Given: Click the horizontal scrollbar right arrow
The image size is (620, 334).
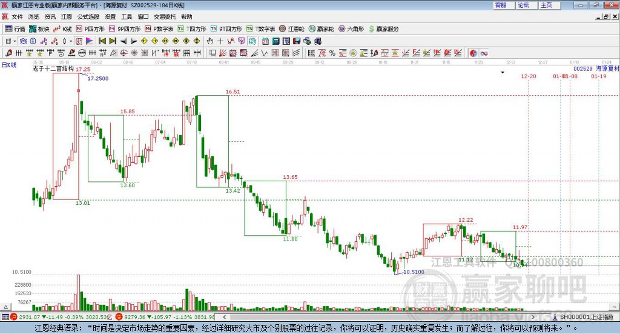Looking at the screenshot, I should point(533,317).
